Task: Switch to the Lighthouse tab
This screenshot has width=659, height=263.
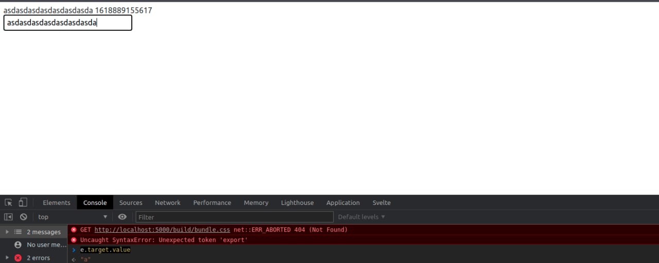Action: pos(297,202)
